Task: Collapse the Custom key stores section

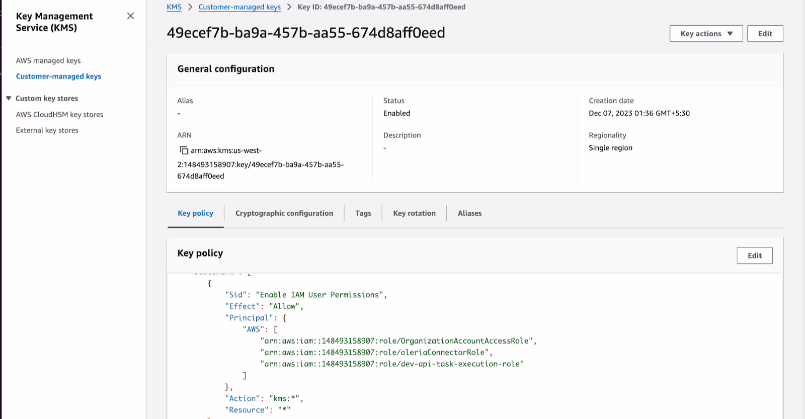Action: [x=9, y=98]
